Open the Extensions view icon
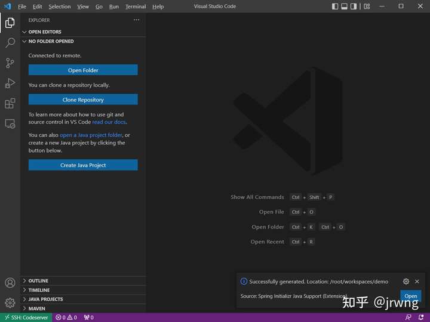430x322 pixels. [x=10, y=104]
